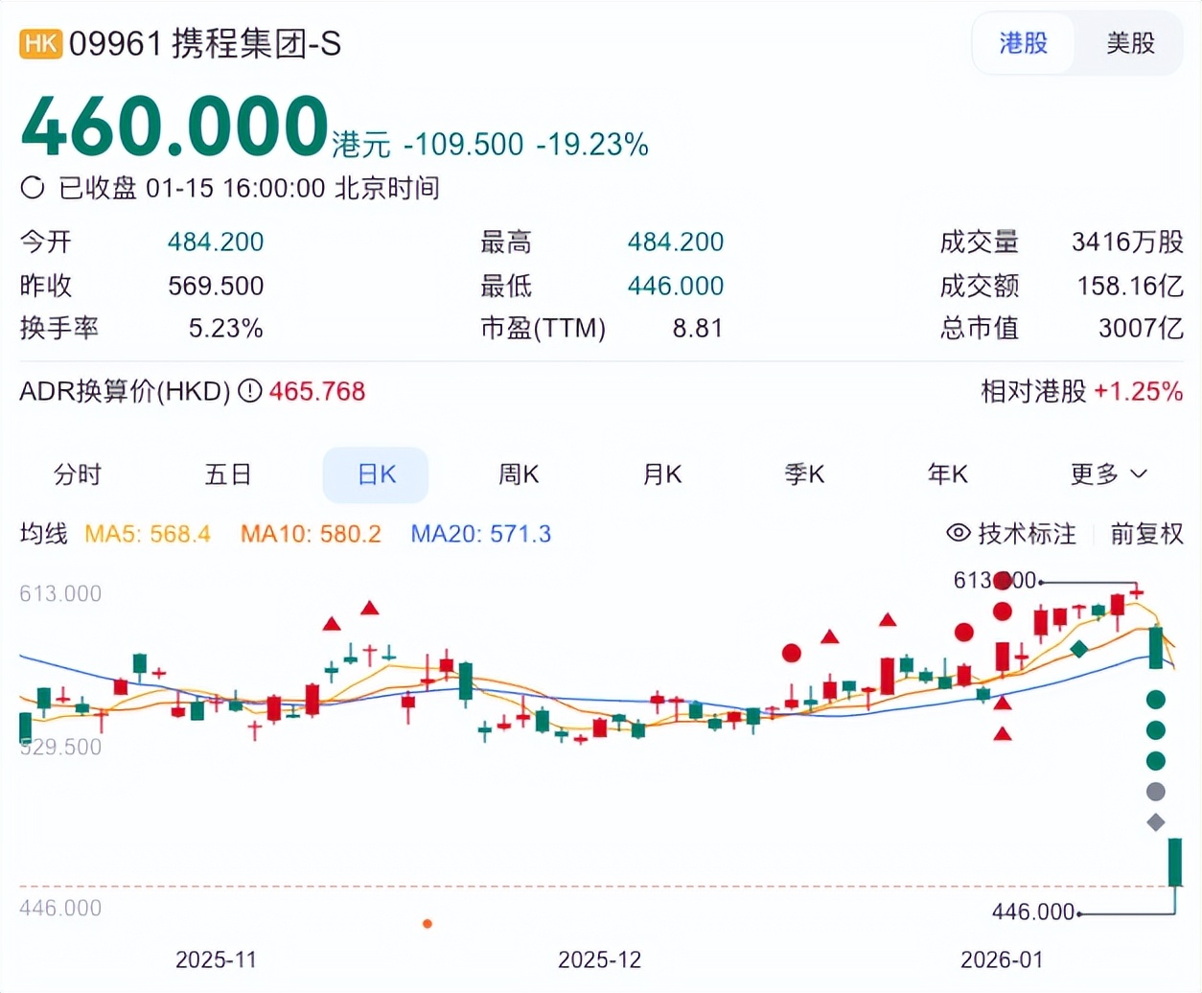Viewport: 1202px width, 993px height.
Task: Click the orange dot below the chart
Action: [x=428, y=924]
